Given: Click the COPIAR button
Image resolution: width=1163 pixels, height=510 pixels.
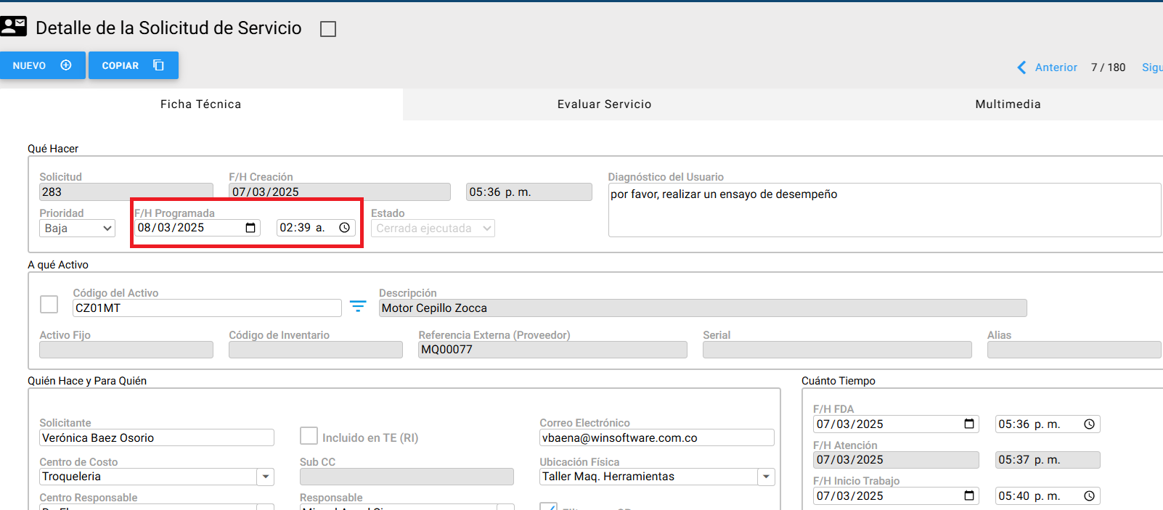Looking at the screenshot, I should [x=134, y=65].
